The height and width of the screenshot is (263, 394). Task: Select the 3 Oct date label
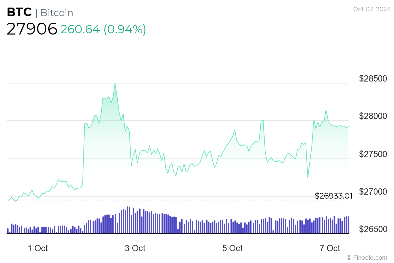click(135, 249)
